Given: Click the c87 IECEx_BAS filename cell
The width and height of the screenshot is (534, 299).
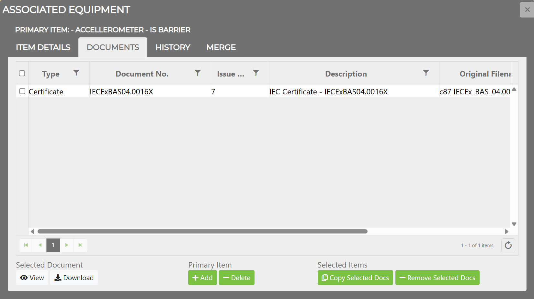Looking at the screenshot, I should pos(475,91).
